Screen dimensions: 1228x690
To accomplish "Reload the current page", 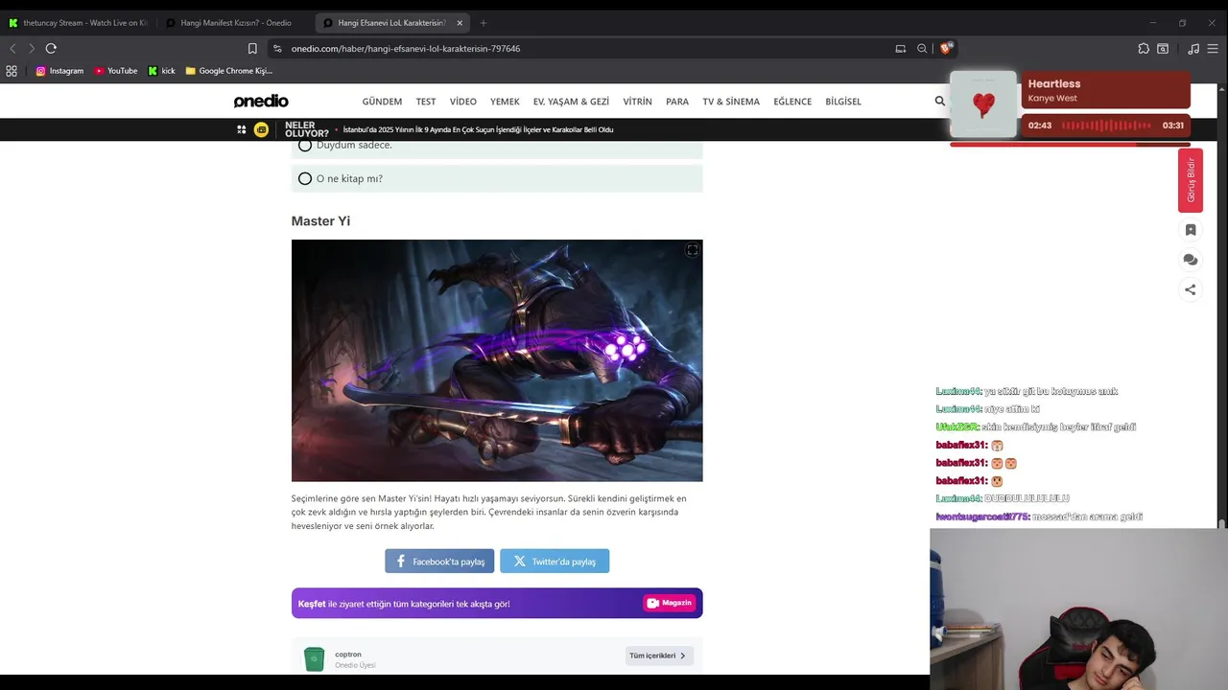I will (51, 48).
